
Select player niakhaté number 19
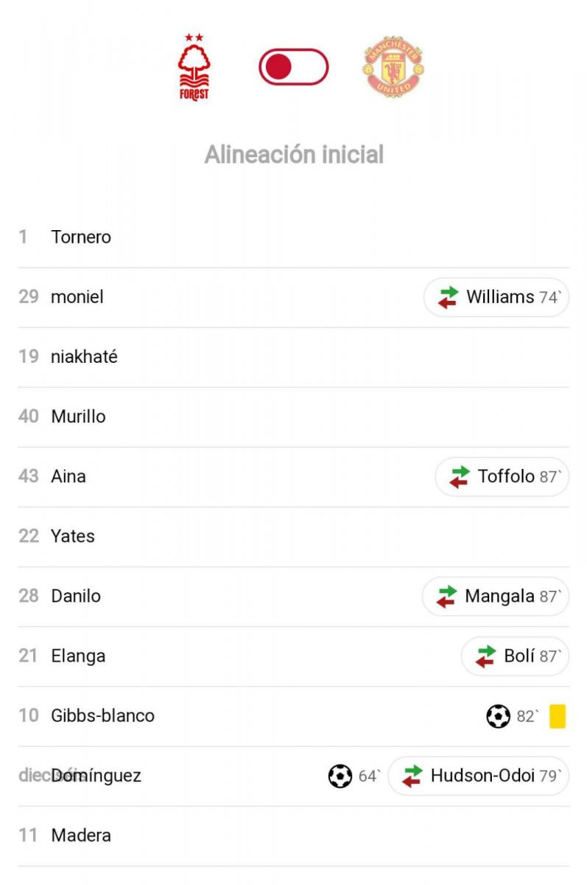click(84, 357)
